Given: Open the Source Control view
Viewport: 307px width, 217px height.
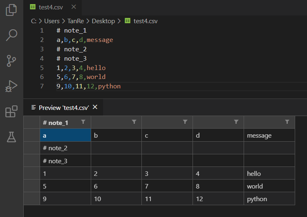Looking at the screenshot, I should (11, 61).
